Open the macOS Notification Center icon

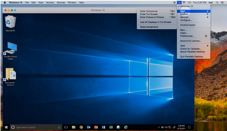(x=222, y=2)
